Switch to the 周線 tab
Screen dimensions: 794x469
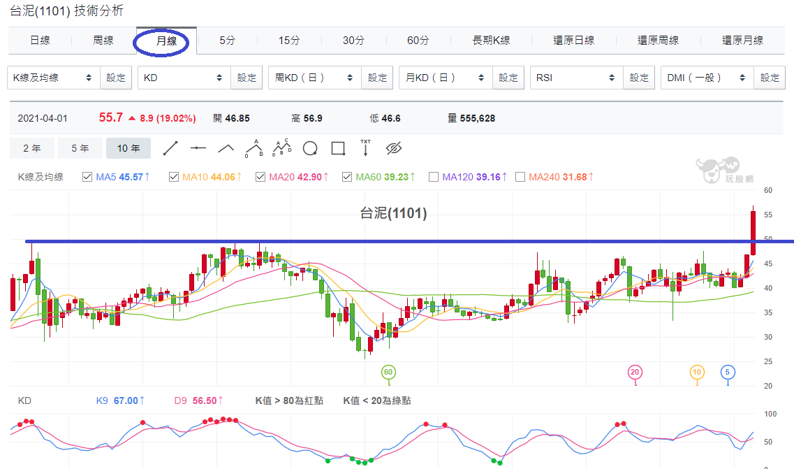point(103,41)
